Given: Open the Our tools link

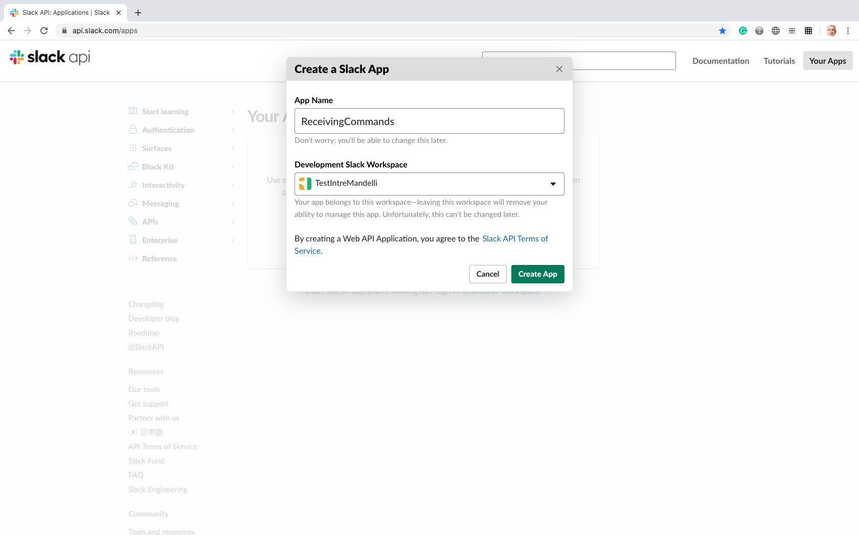Looking at the screenshot, I should 144,389.
